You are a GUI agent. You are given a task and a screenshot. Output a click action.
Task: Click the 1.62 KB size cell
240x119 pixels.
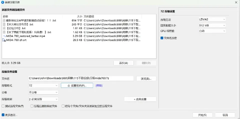coord(77,32)
